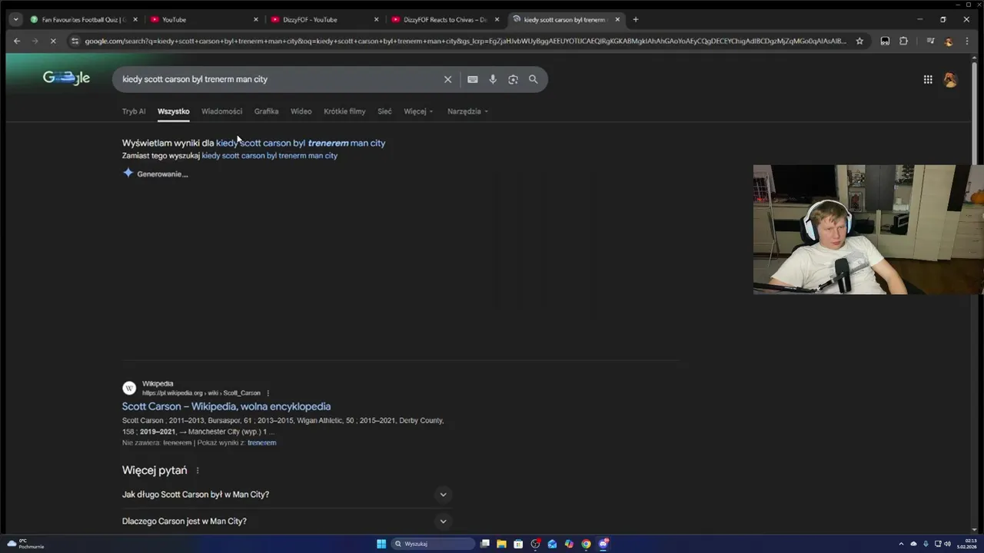Click the trenerem link under Wikipedia result

tap(261, 443)
